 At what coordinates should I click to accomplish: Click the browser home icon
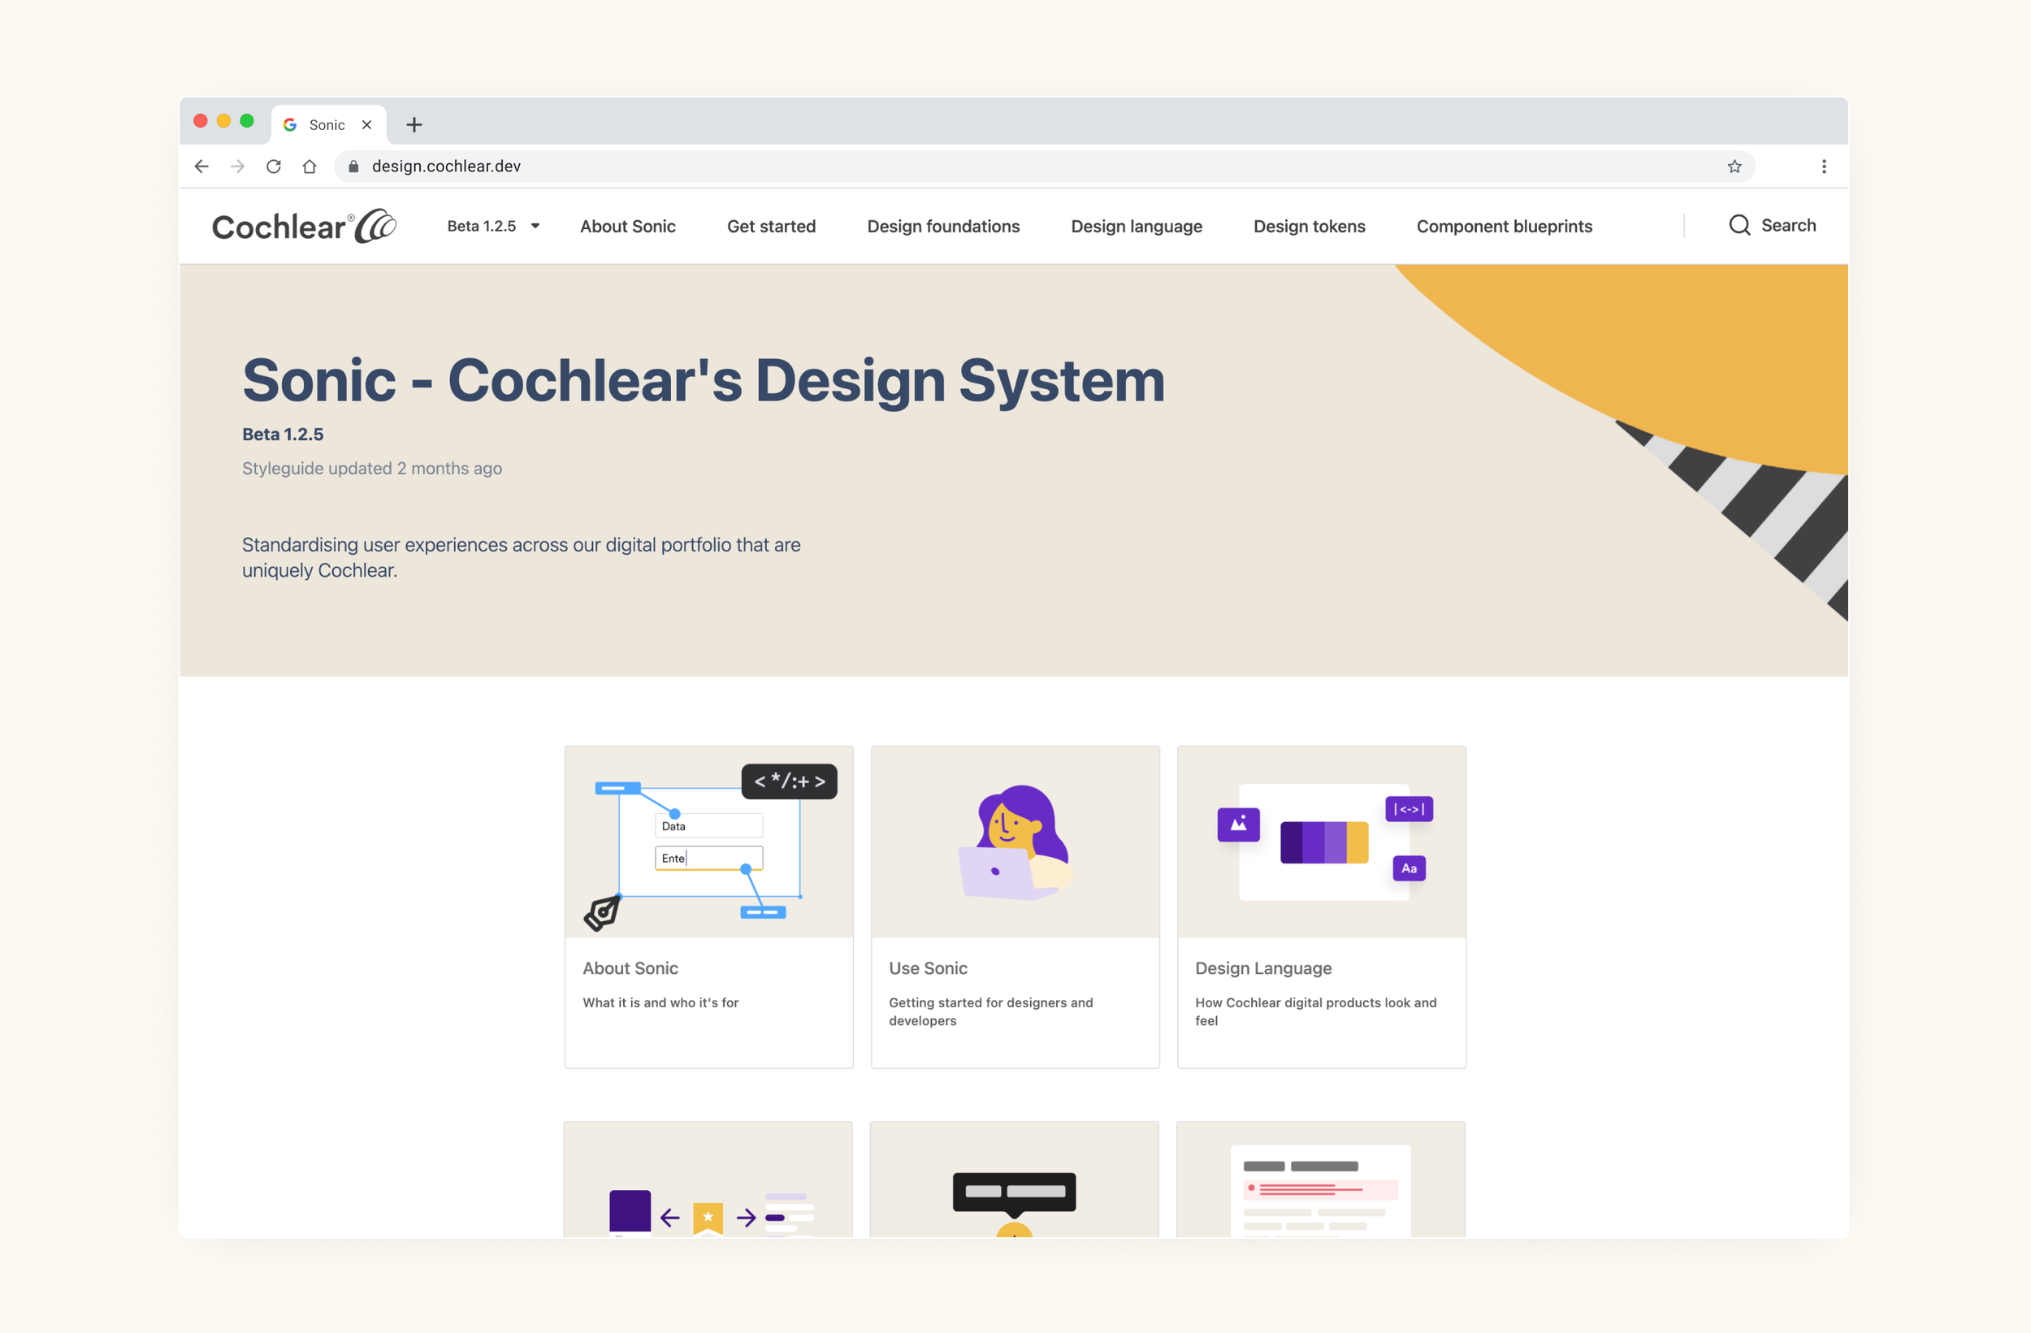click(310, 167)
